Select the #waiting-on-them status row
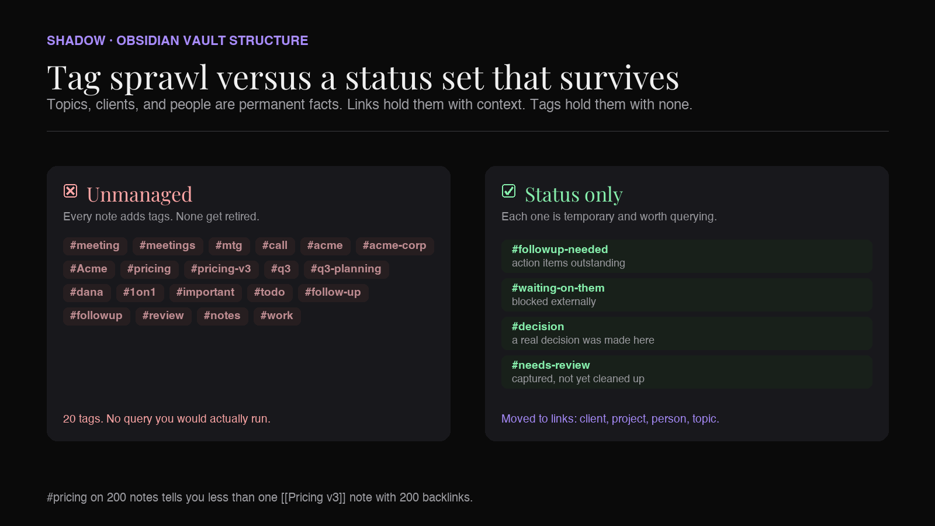The image size is (935, 526). coord(687,295)
